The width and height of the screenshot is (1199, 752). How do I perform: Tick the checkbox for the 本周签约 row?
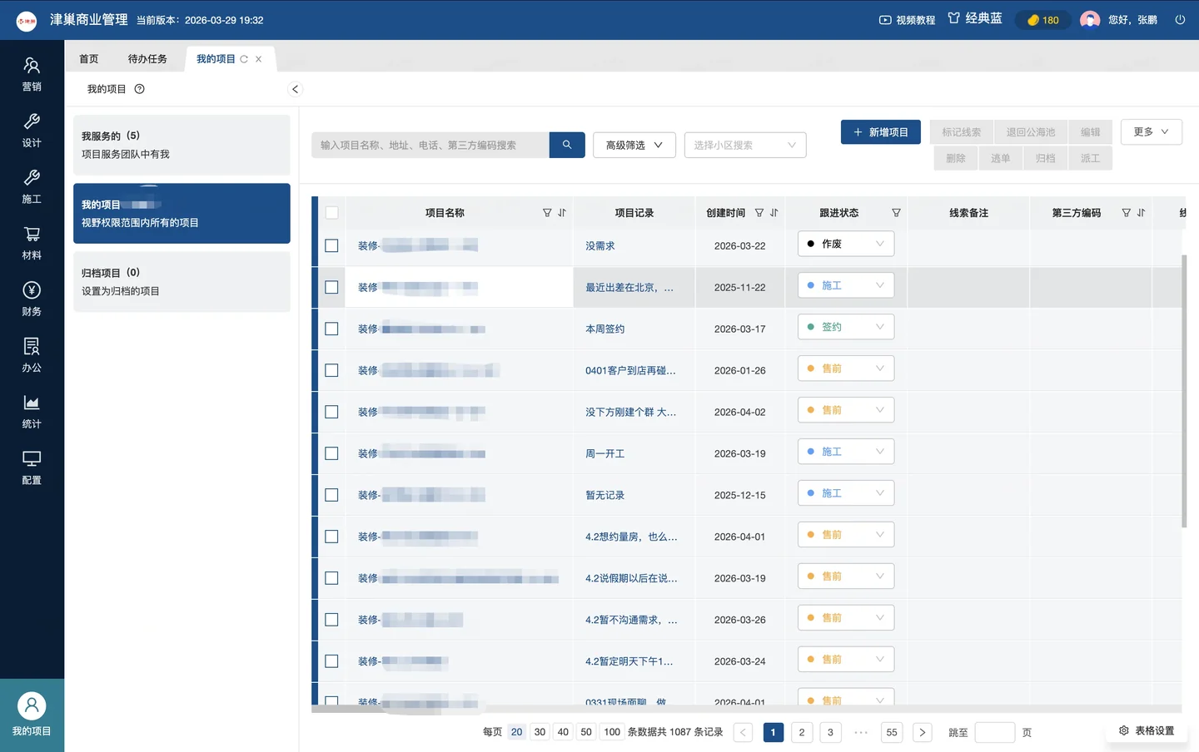(x=331, y=329)
